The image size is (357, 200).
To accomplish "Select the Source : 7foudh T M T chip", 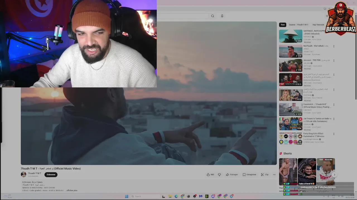I will (298, 25).
